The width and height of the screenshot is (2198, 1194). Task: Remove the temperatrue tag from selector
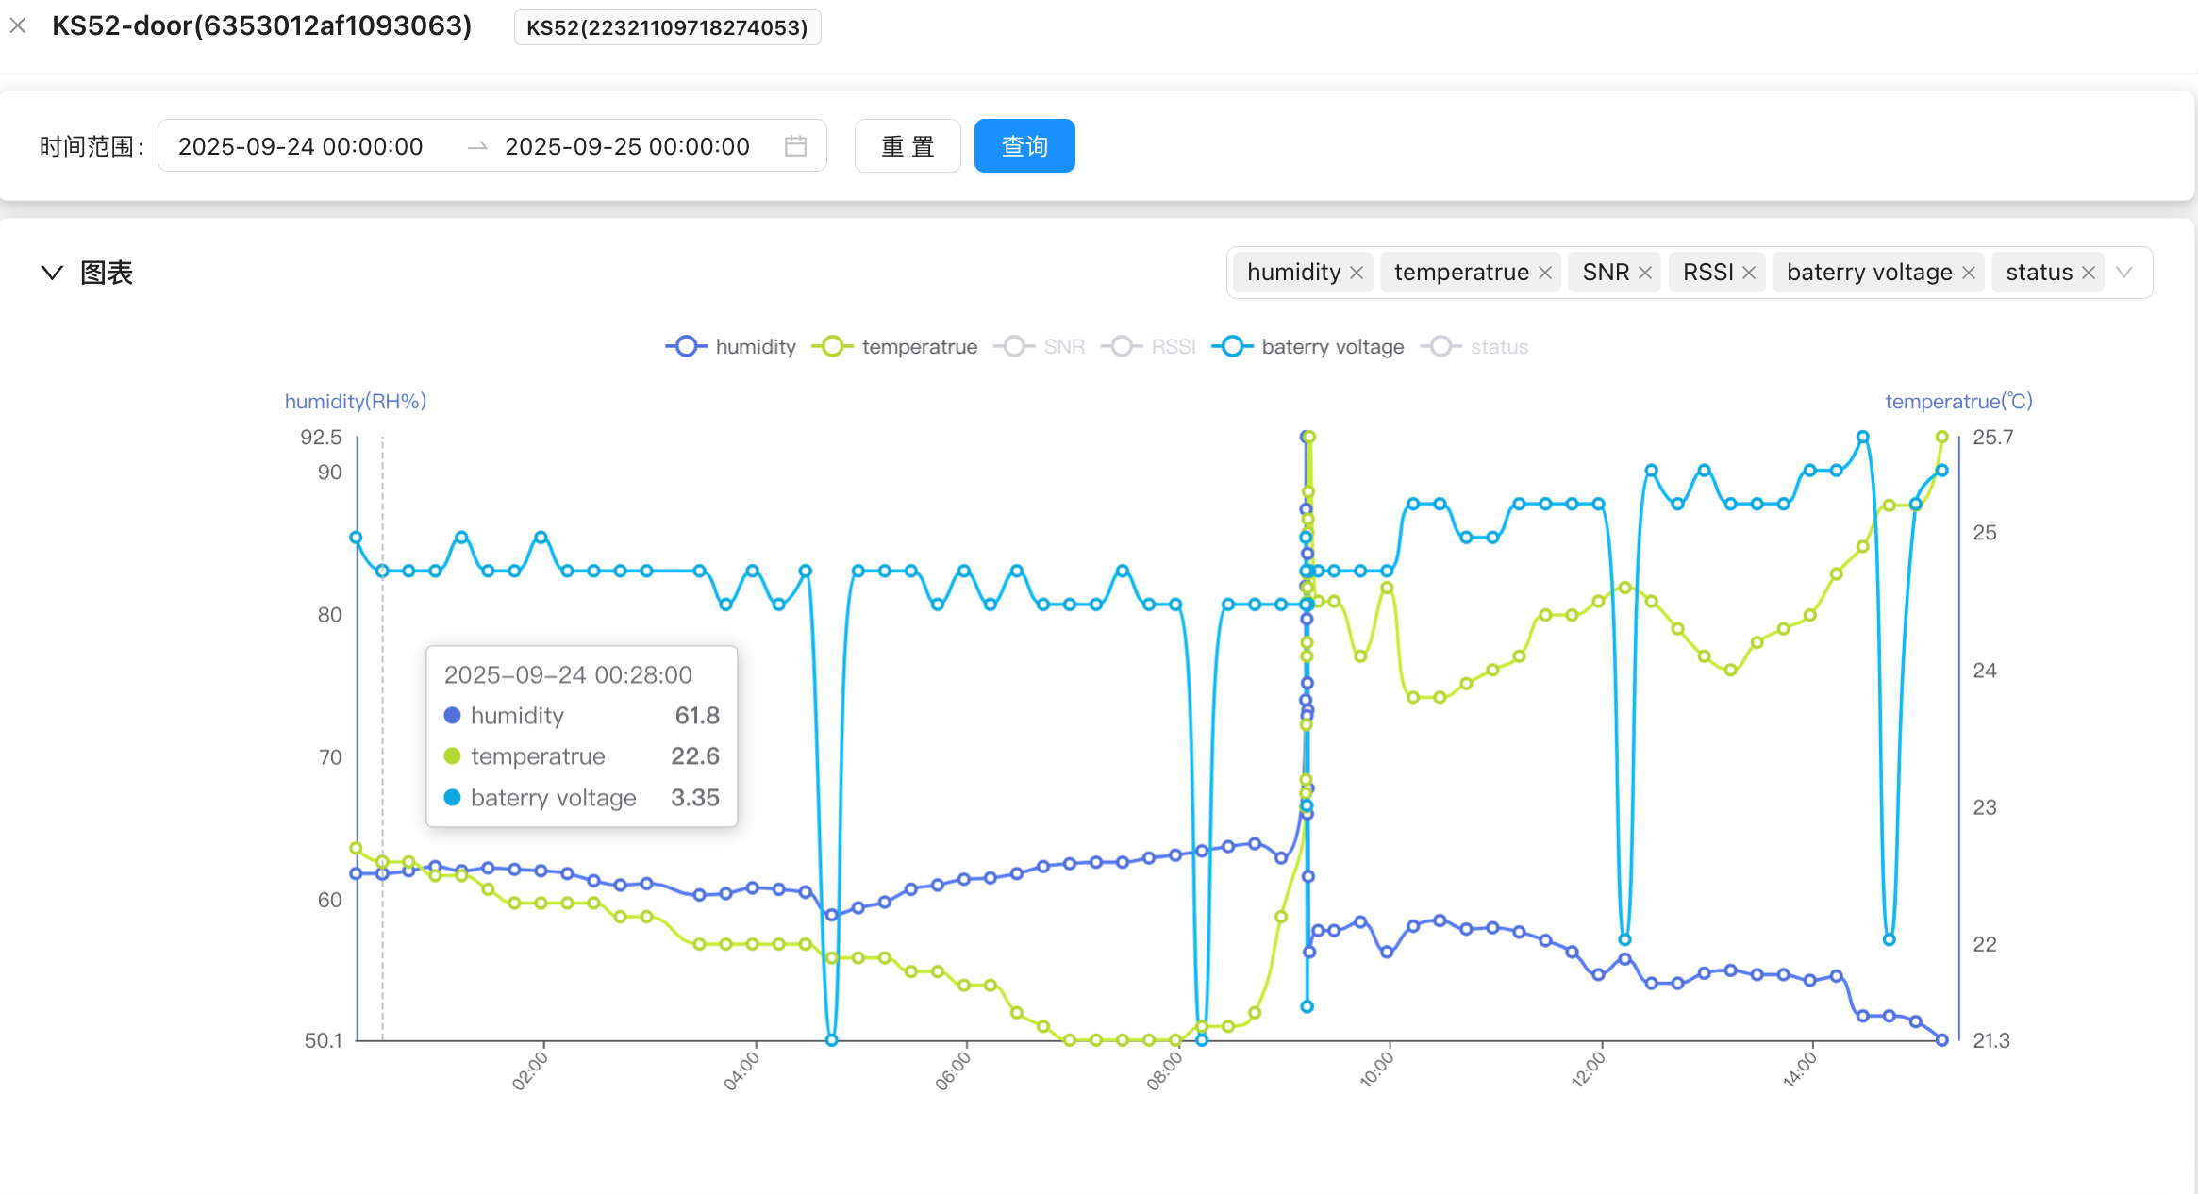click(1545, 273)
